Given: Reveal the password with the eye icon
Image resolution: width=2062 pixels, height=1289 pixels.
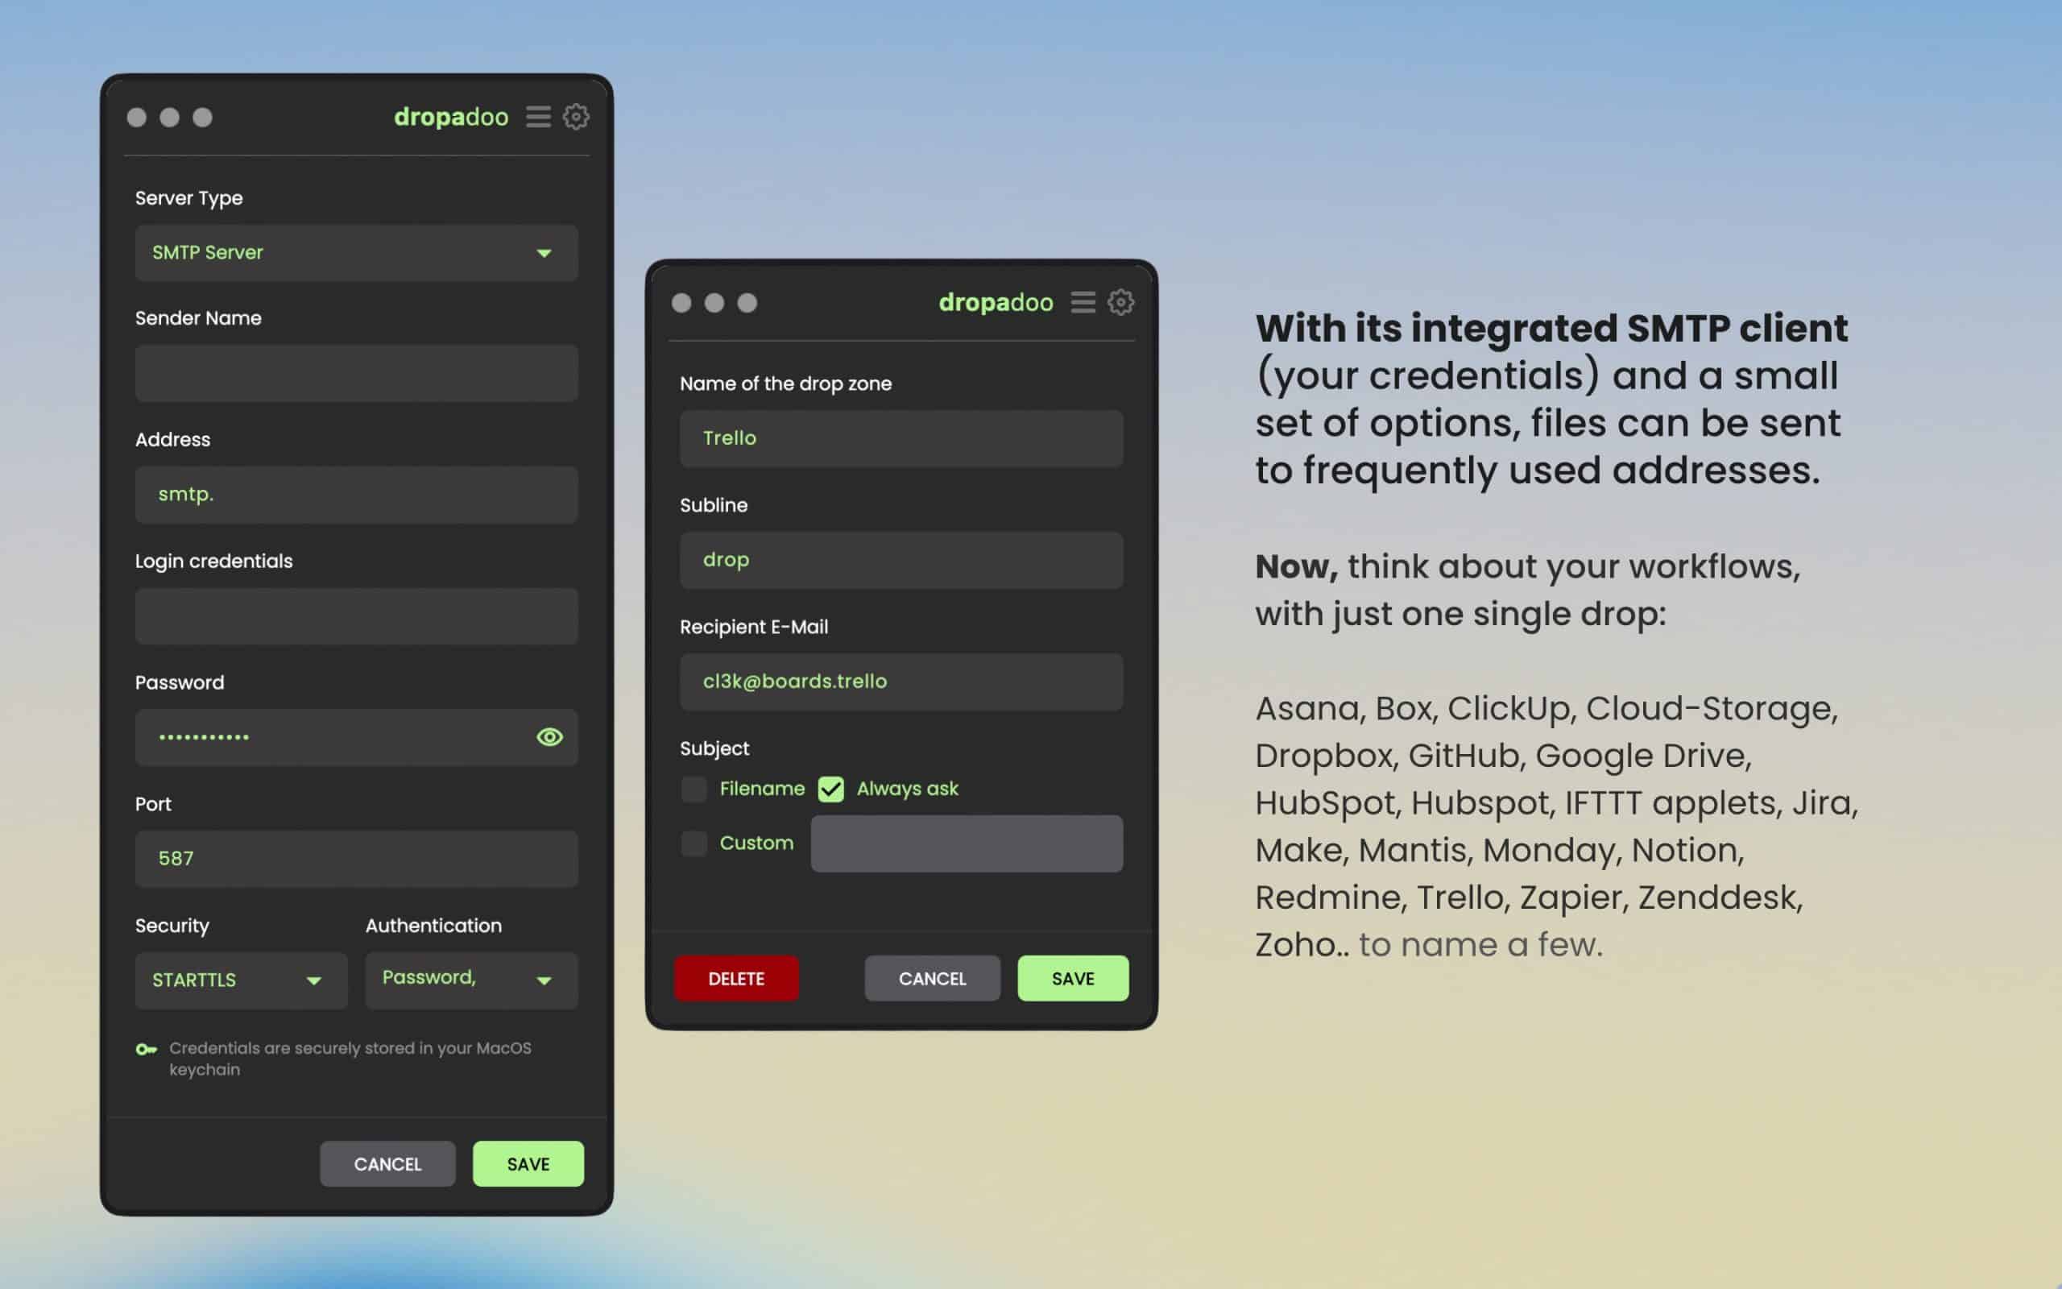Looking at the screenshot, I should (549, 736).
